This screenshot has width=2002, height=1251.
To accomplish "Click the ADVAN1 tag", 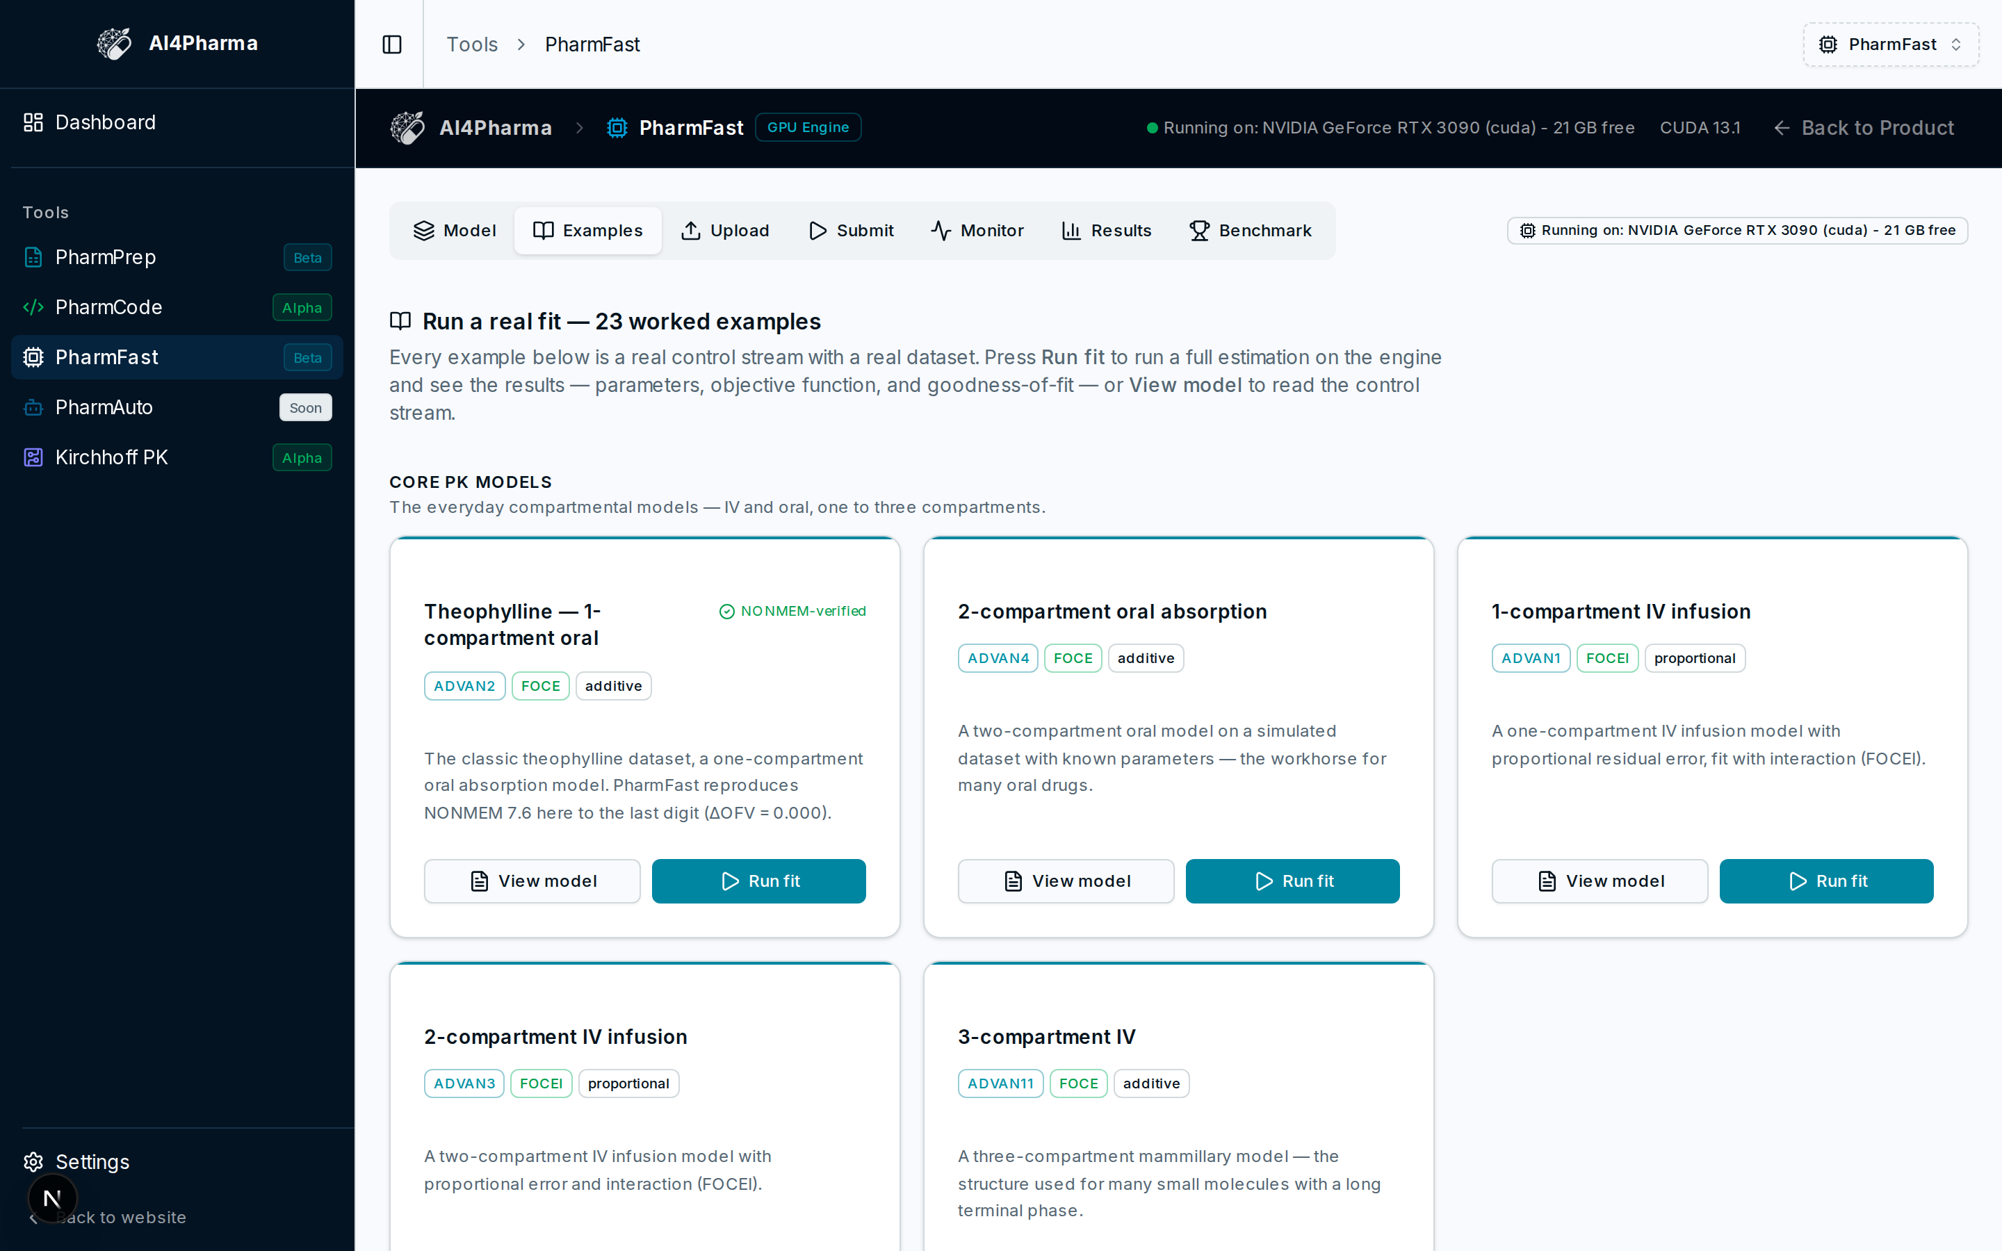I will [x=1531, y=659].
